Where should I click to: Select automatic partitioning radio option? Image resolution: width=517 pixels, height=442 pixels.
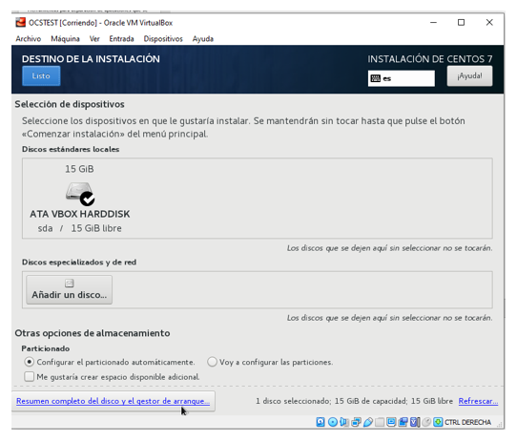click(29, 362)
